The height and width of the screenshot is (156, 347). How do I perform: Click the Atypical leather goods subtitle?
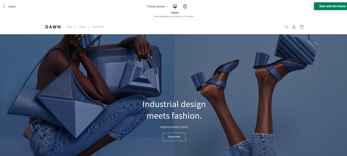click(x=174, y=127)
